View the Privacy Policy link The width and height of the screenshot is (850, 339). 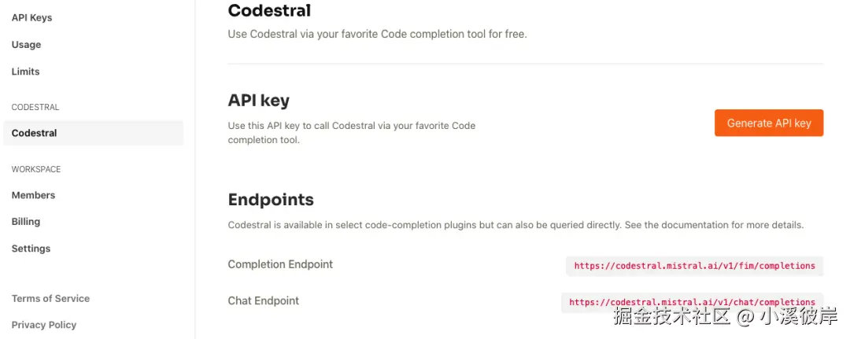pos(44,325)
